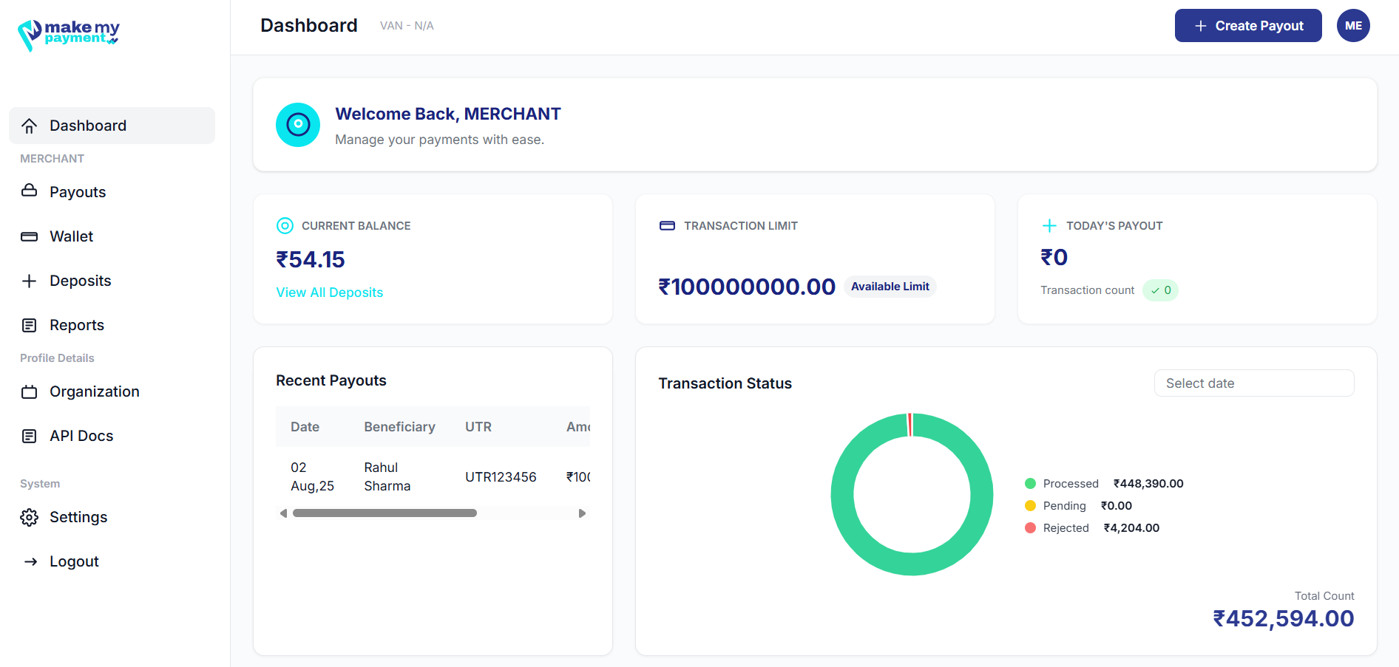Open the View All Deposits link
This screenshot has width=1399, height=667.
(x=329, y=292)
